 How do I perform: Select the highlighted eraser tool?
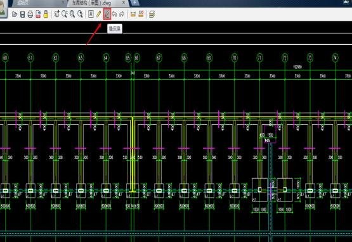pyautogui.click(x=107, y=14)
